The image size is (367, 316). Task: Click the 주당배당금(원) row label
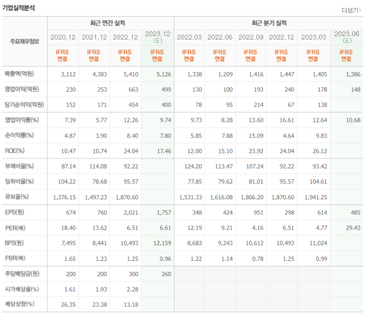(22, 273)
